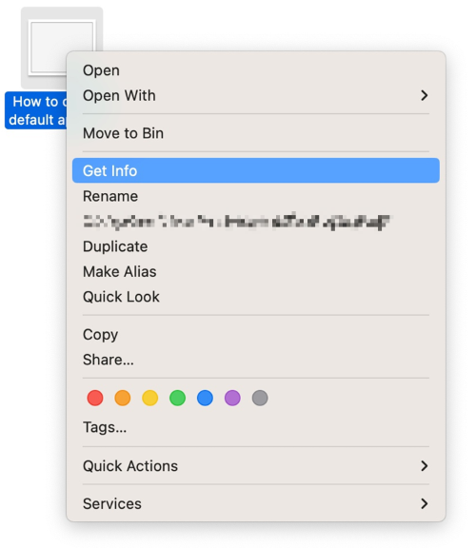
Task: Apply the blue tag color
Action: tap(205, 398)
